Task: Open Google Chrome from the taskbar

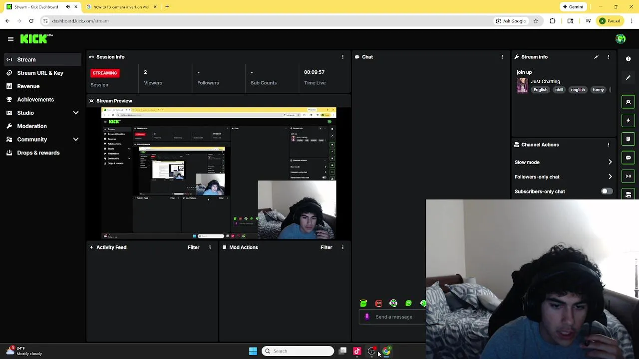Action: [386, 351]
